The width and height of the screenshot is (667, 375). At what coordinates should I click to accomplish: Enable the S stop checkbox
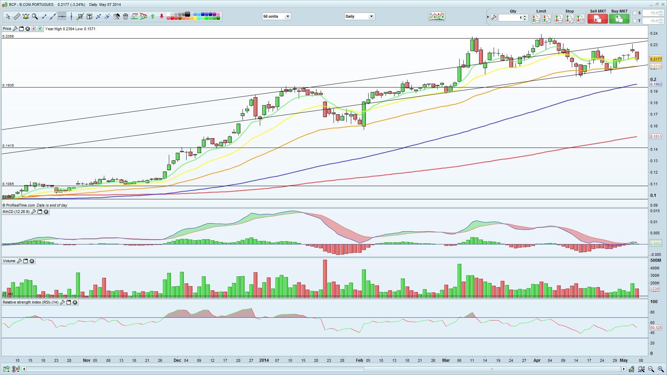(x=635, y=13)
